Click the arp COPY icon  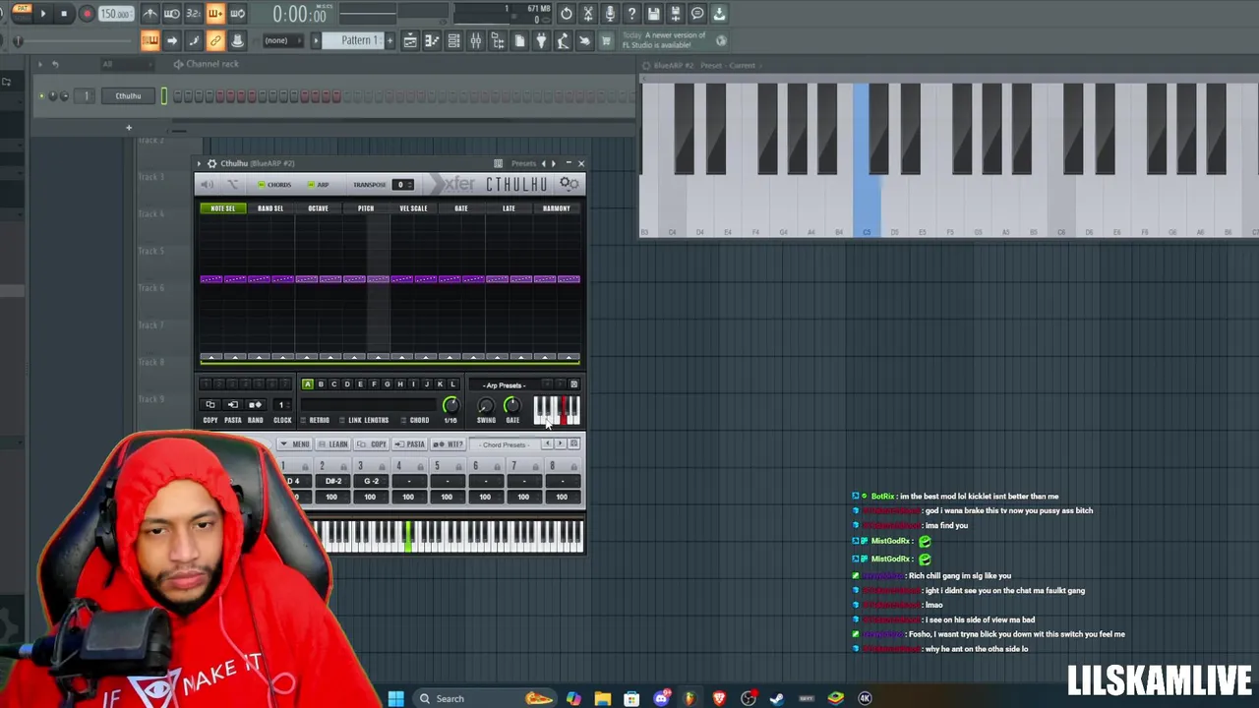(x=210, y=405)
